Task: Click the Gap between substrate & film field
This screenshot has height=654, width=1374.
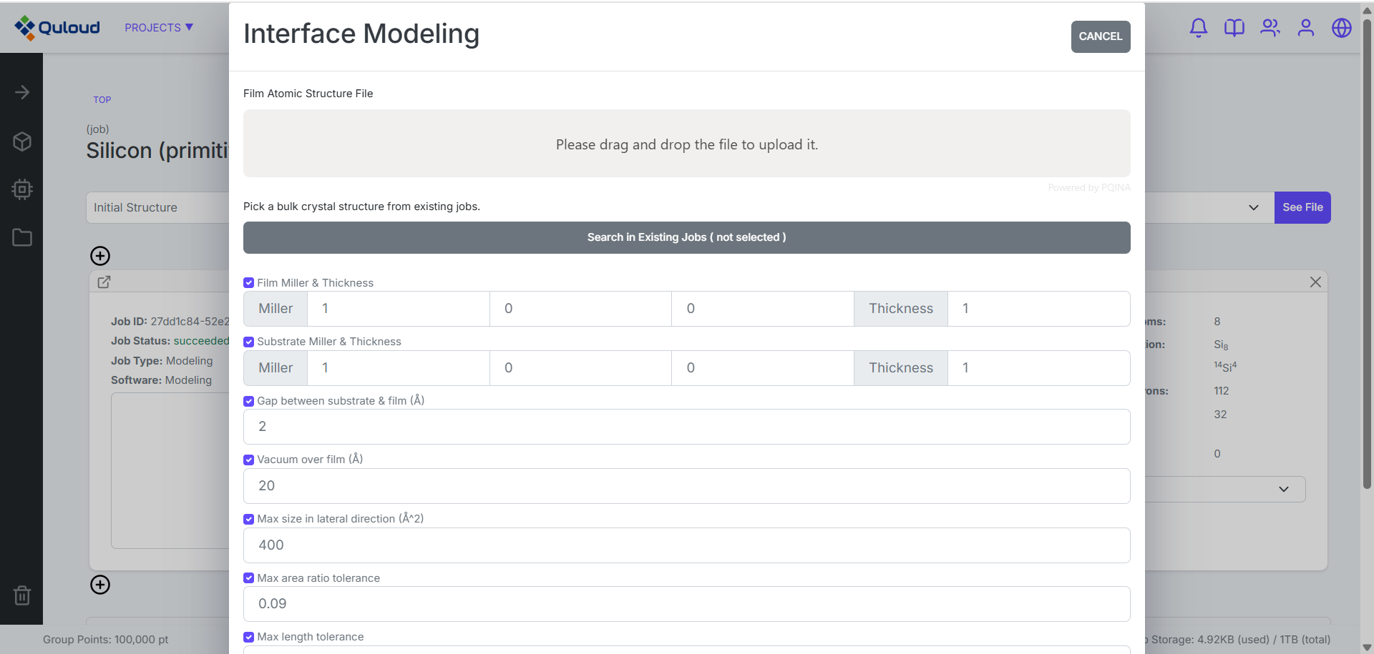Action: [x=686, y=427]
